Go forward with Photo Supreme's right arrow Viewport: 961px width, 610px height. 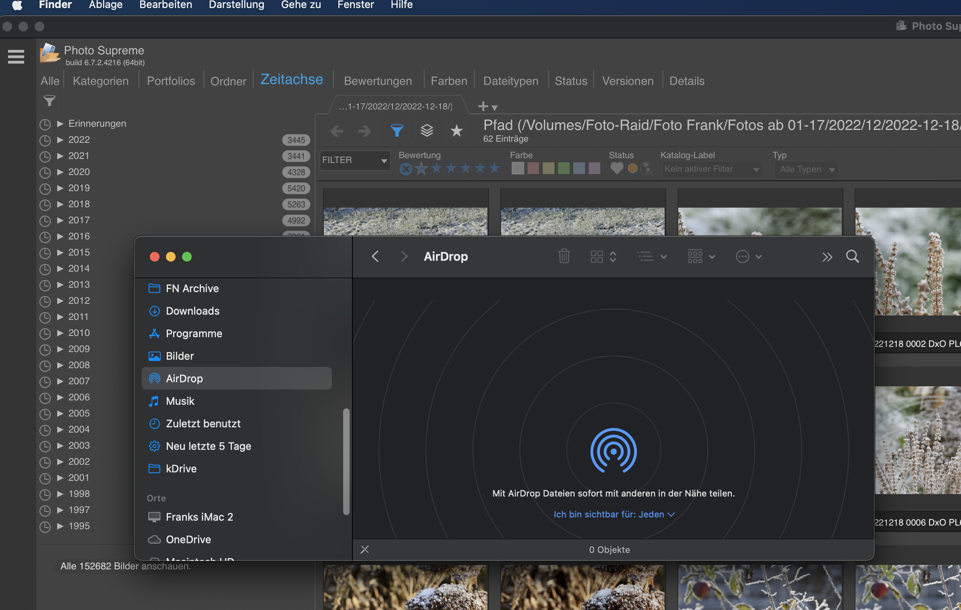click(365, 131)
